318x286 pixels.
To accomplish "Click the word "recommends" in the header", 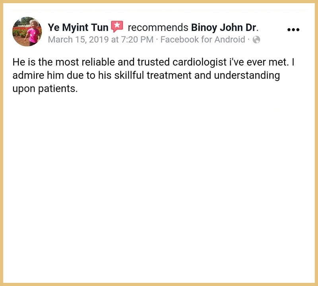I will (158, 28).
